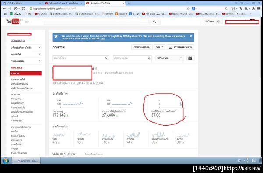Open the zeedzad bookmark
Screen dimensions: 263x173
pyautogui.click(x=121, y=14)
